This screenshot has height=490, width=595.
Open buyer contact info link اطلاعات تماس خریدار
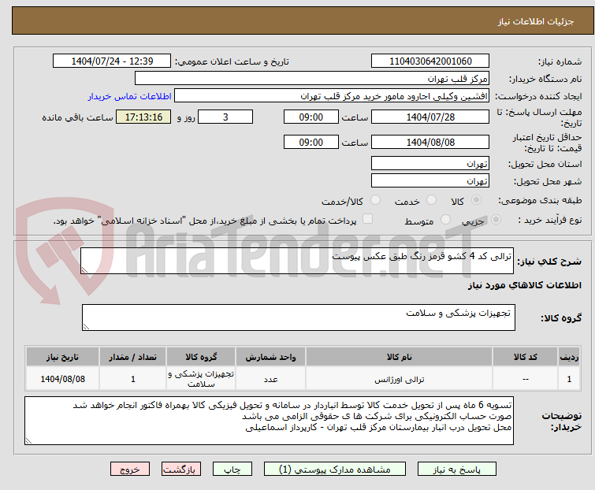130,96
